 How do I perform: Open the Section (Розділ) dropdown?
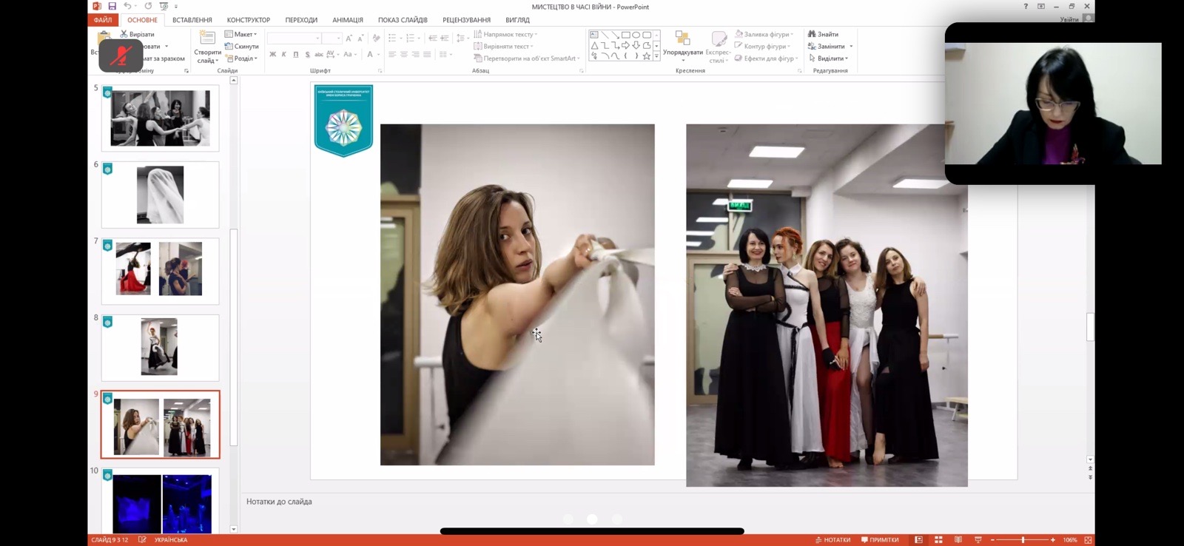click(241, 58)
